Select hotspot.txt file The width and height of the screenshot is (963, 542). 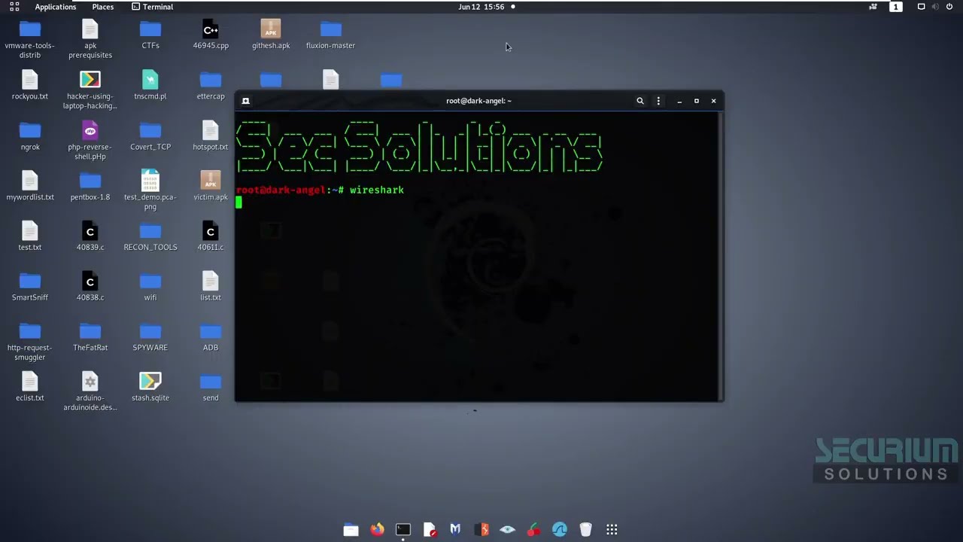click(x=211, y=136)
